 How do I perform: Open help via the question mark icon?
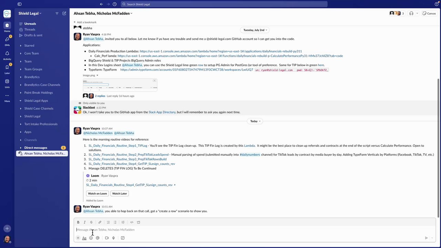click(x=437, y=4)
